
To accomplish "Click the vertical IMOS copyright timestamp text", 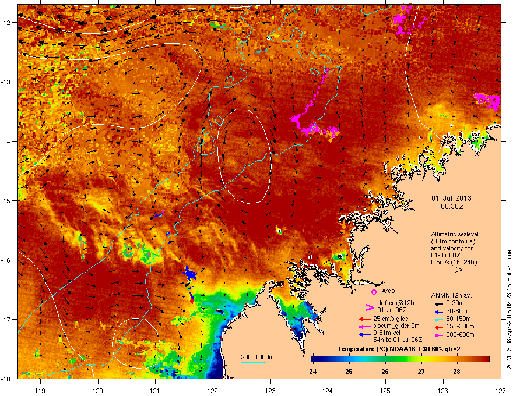I will (509, 310).
